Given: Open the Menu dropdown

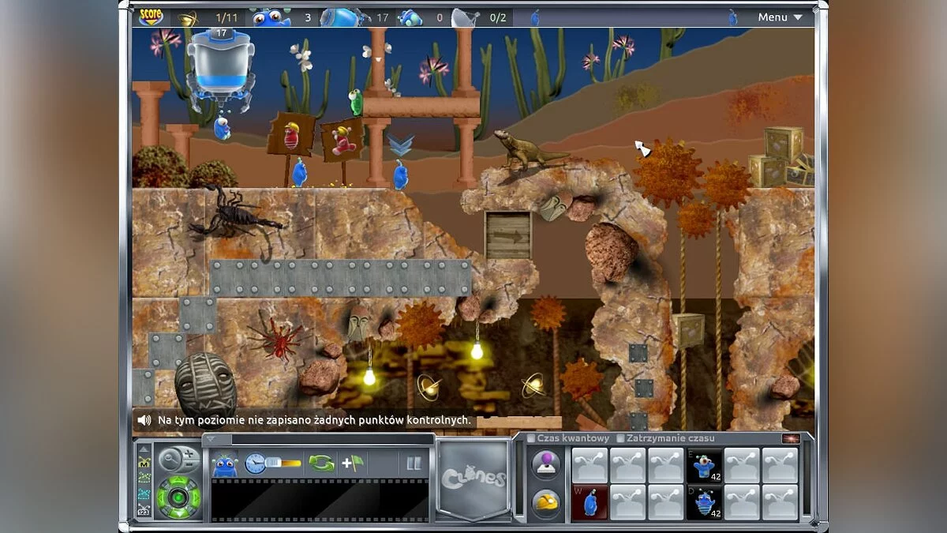Looking at the screenshot, I should [780, 17].
